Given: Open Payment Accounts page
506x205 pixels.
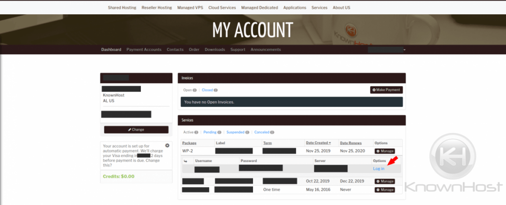Looking at the screenshot, I should point(144,50).
